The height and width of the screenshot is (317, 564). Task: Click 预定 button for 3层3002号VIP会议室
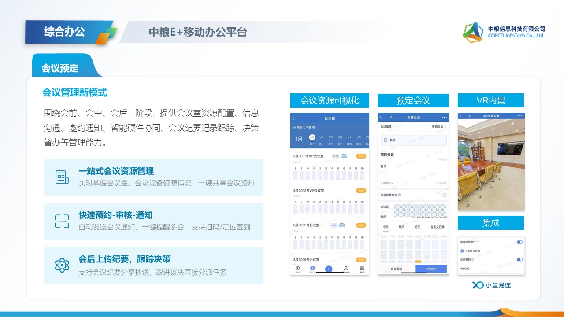coord(361,191)
